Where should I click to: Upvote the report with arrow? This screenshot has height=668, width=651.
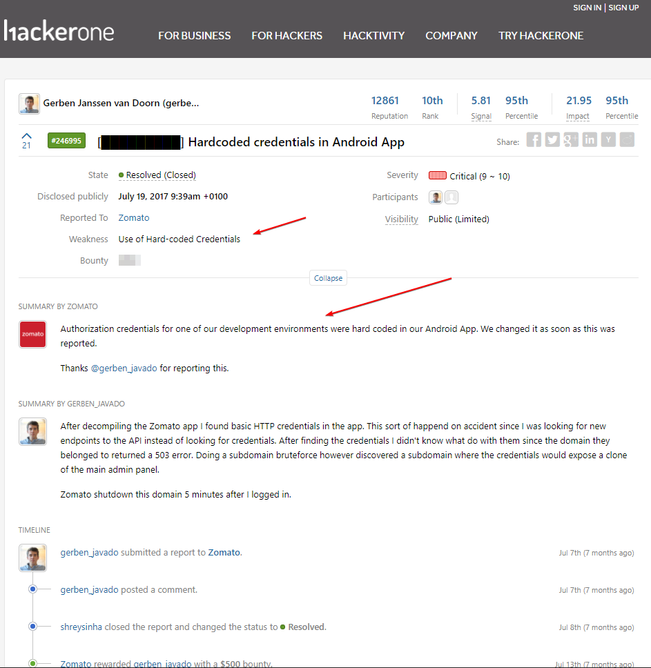[x=26, y=137]
